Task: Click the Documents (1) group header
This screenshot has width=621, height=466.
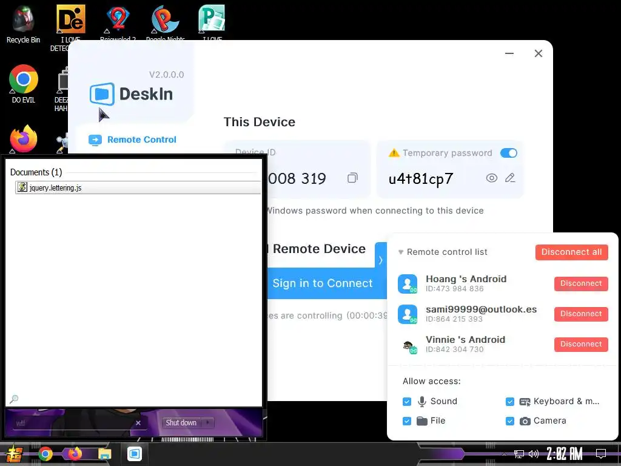Action: coord(36,172)
